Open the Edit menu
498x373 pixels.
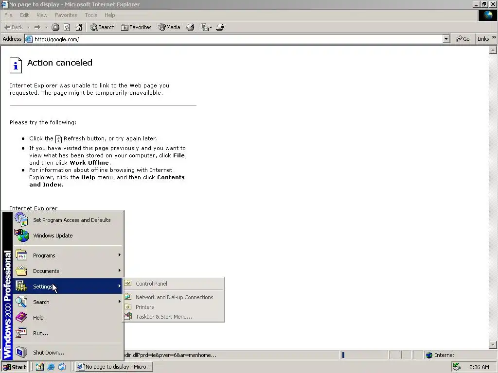[x=24, y=15]
